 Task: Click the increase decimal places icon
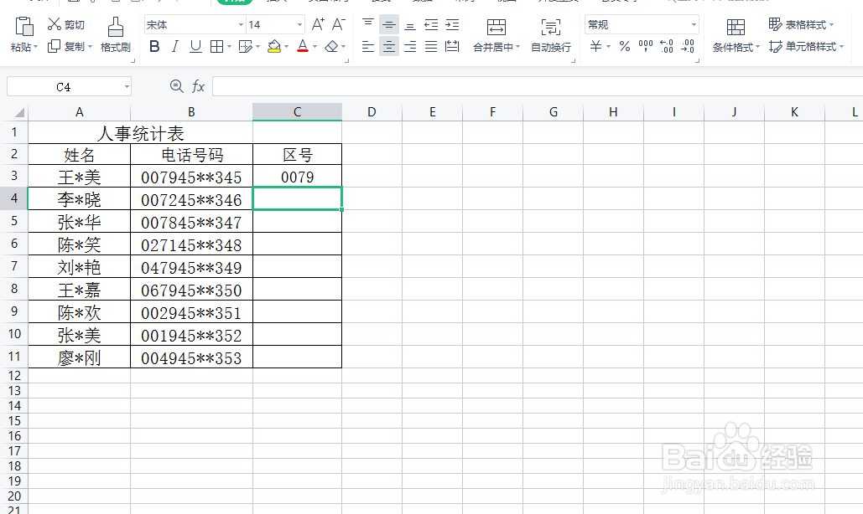click(x=665, y=47)
